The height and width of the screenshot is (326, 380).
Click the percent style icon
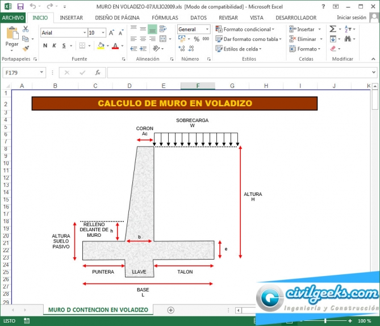(x=196, y=39)
